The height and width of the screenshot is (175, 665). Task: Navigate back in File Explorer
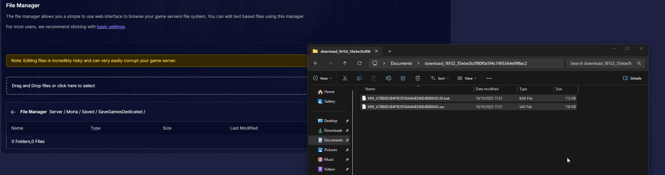316,63
